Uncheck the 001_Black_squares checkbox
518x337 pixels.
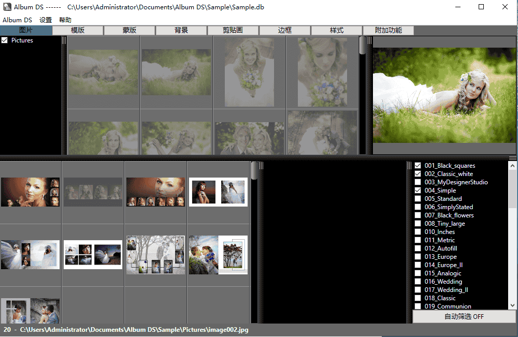[418, 166]
